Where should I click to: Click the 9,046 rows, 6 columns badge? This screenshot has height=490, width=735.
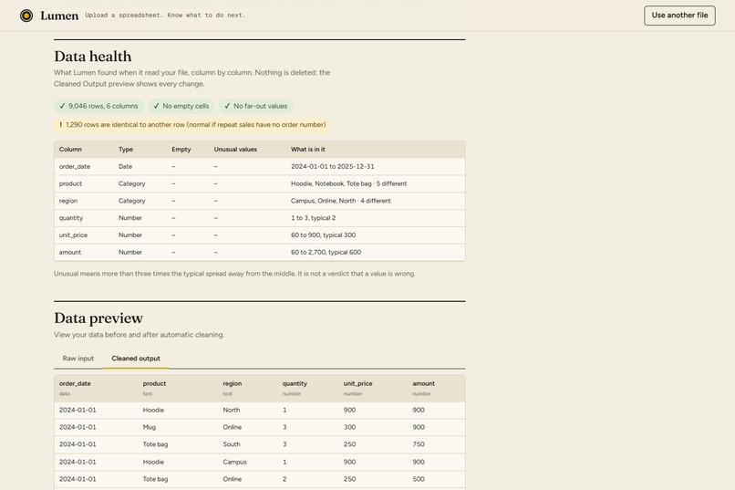coord(98,106)
